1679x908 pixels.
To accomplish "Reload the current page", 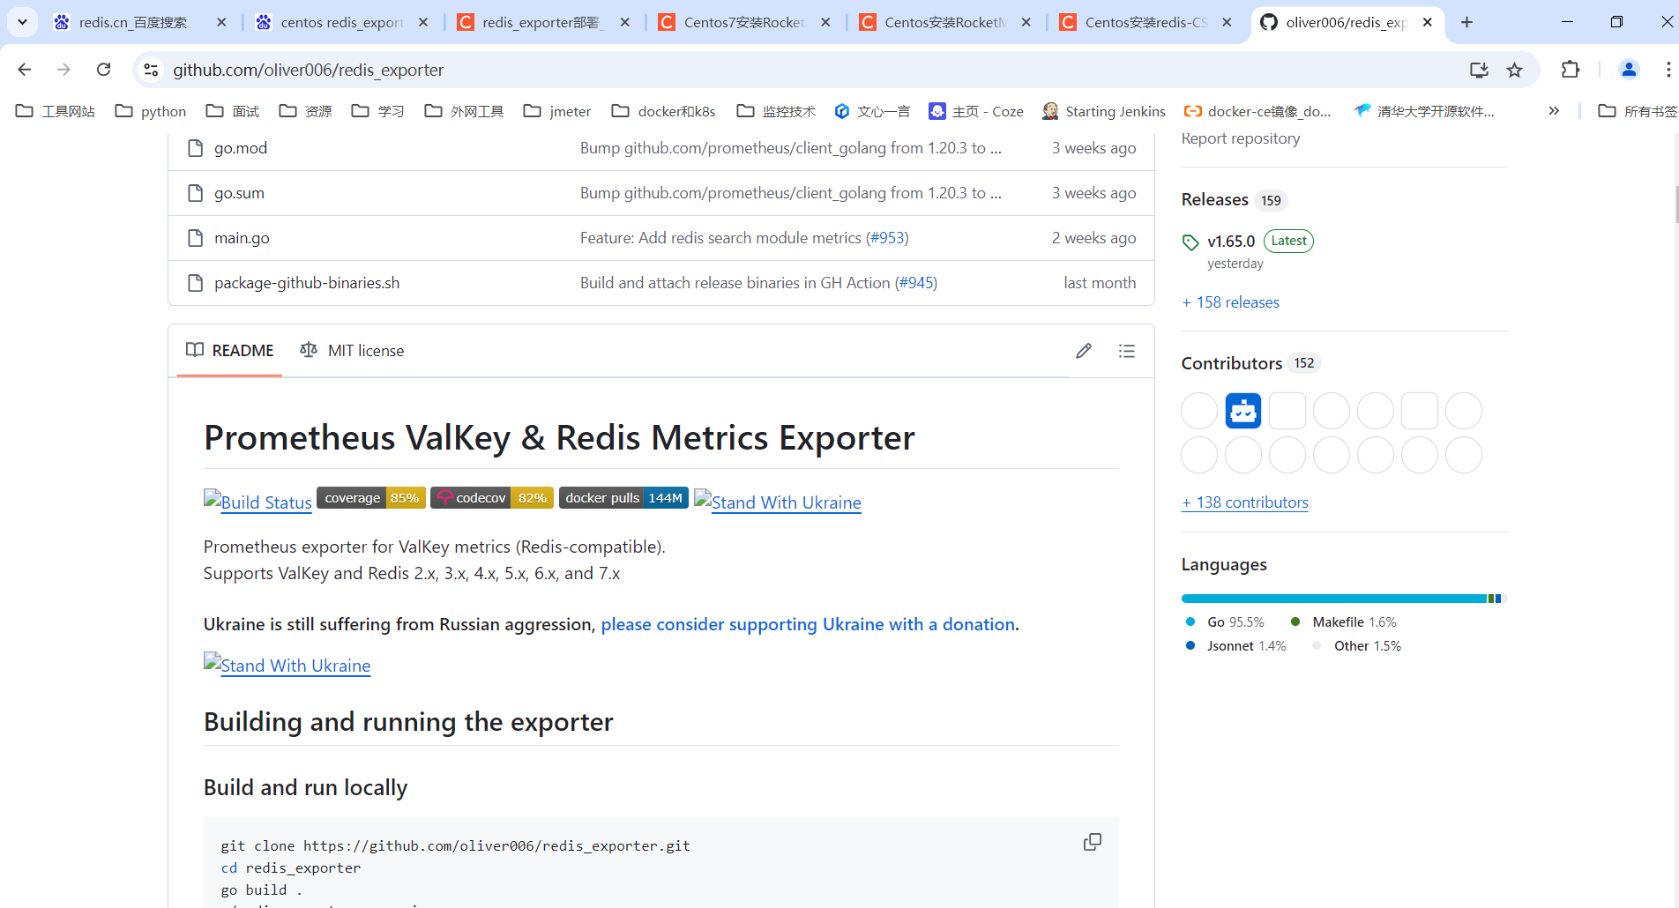I will pos(103,70).
